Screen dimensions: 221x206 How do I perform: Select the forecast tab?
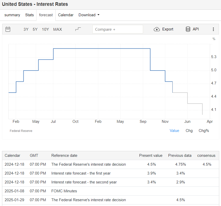pyautogui.click(x=46, y=15)
